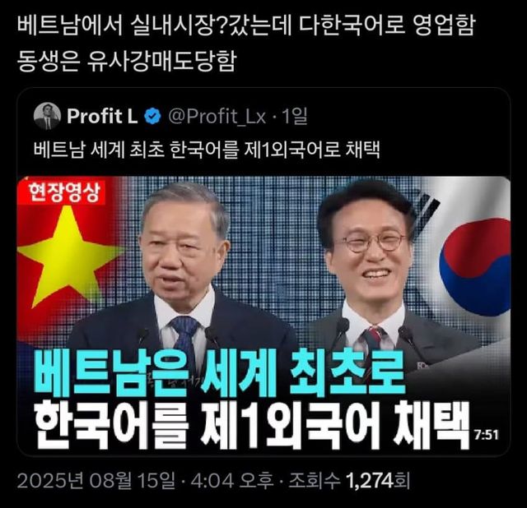Image resolution: width=527 pixels, height=508 pixels.
Task: Select the 동생은 유사강매도당함 text line
Action: click(x=127, y=61)
